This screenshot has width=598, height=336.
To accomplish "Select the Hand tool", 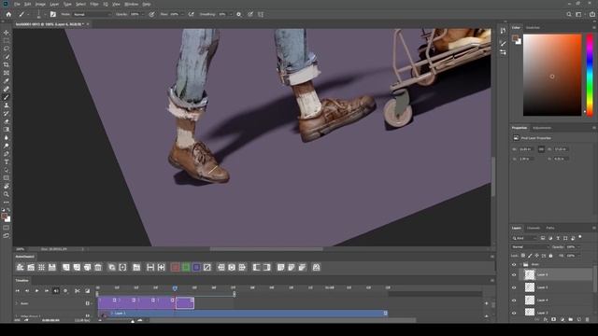I will pyautogui.click(x=7, y=187).
